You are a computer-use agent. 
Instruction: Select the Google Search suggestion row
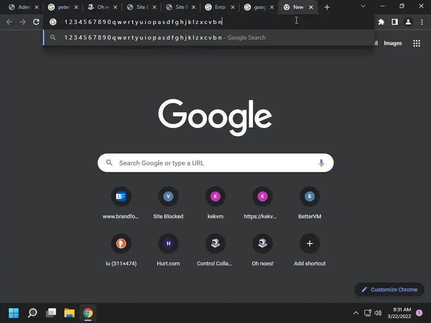[209, 37]
